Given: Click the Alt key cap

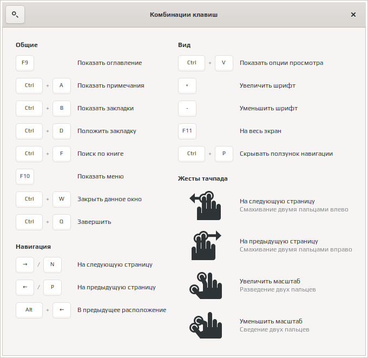Looking at the screenshot, I should point(29,310).
